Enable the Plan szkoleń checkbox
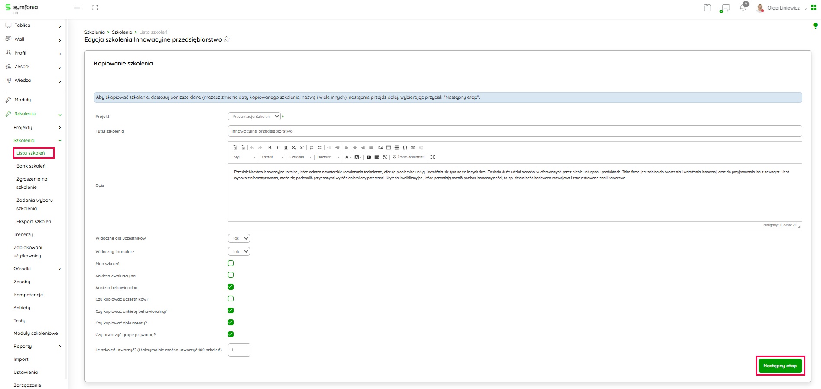The image size is (821, 389). click(230, 263)
